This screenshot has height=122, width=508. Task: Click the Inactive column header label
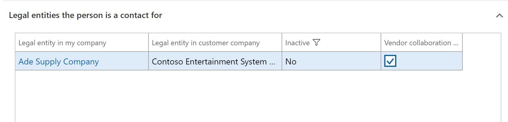click(297, 43)
